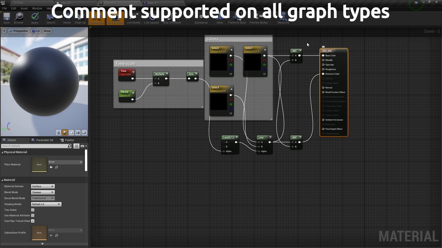Viewport: 442px width, 248px height.
Task: Open the Material Domain dropdown
Action: (43, 186)
